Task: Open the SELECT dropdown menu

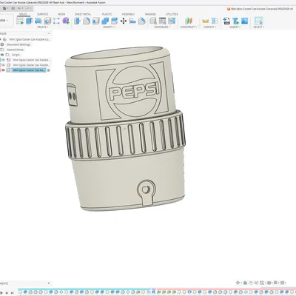Action: pos(259,27)
